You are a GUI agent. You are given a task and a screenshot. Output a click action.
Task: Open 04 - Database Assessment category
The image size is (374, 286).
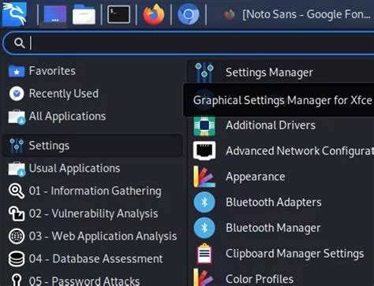(x=93, y=258)
